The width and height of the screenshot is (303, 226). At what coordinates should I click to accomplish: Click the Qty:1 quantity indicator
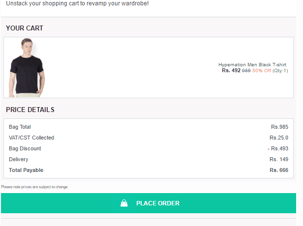pyautogui.click(x=280, y=71)
